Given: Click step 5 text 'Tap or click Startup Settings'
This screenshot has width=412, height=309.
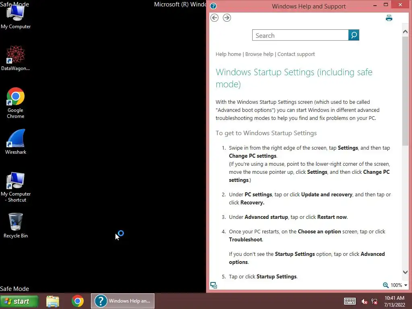Looking at the screenshot, I should point(263,276).
